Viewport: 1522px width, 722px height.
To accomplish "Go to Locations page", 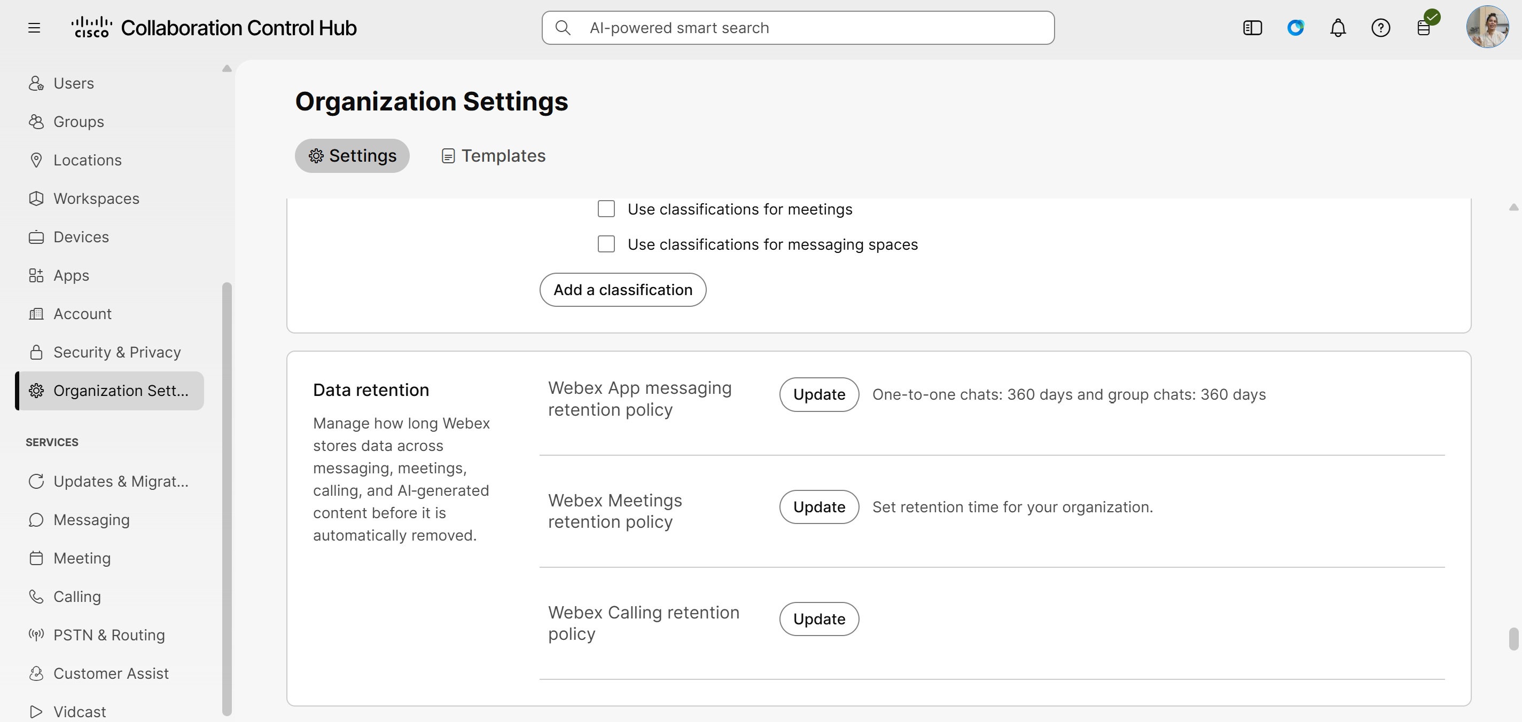I will click(110, 160).
